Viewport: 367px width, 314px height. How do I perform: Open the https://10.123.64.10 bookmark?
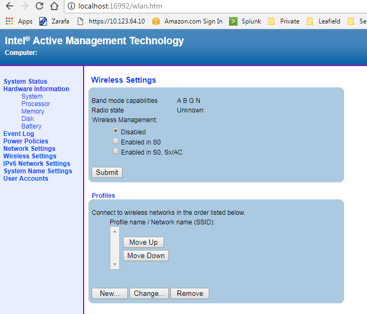click(x=111, y=21)
